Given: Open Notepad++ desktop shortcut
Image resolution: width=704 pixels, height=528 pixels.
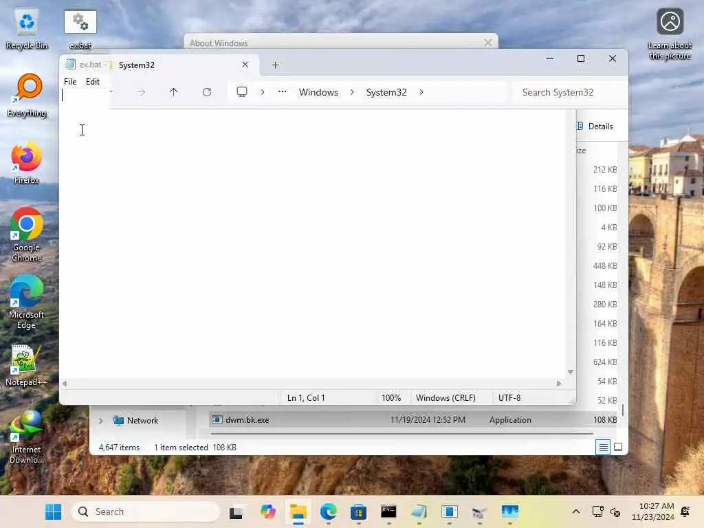Looking at the screenshot, I should 27,366.
